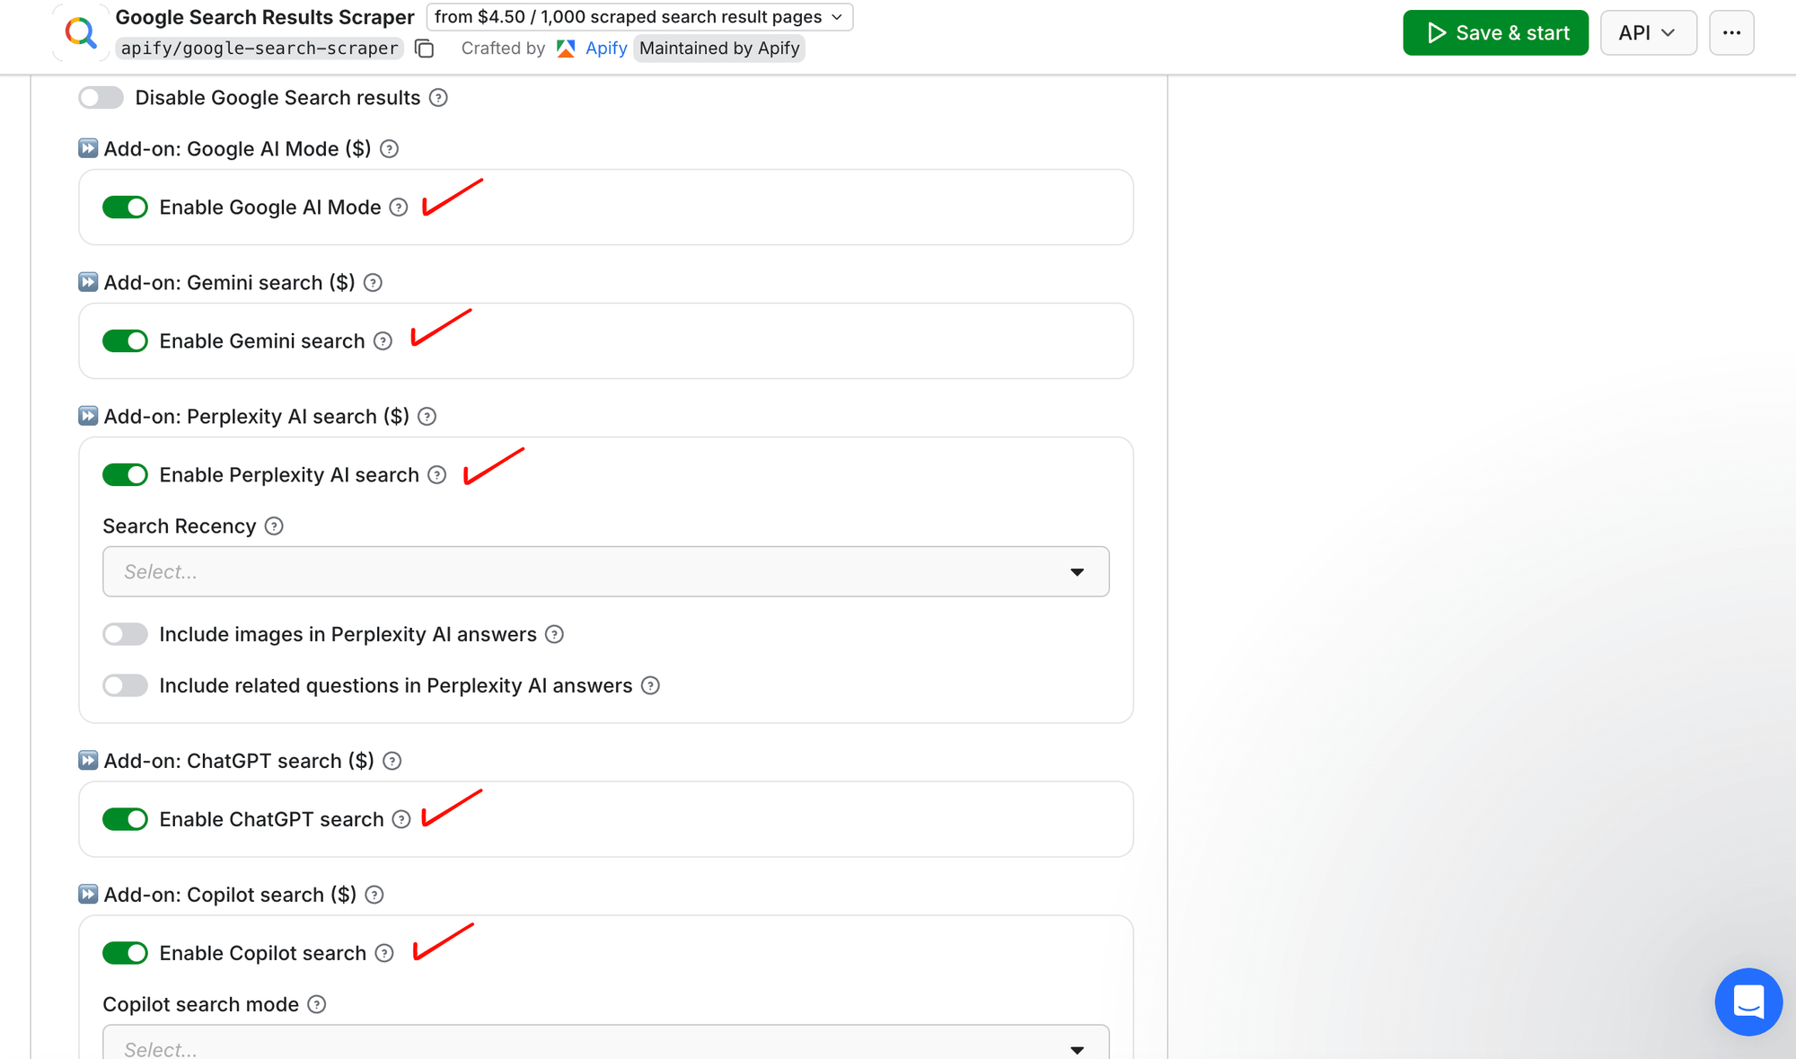Click the Save & start button
Image resolution: width=1796 pixels, height=1059 pixels.
click(x=1495, y=33)
